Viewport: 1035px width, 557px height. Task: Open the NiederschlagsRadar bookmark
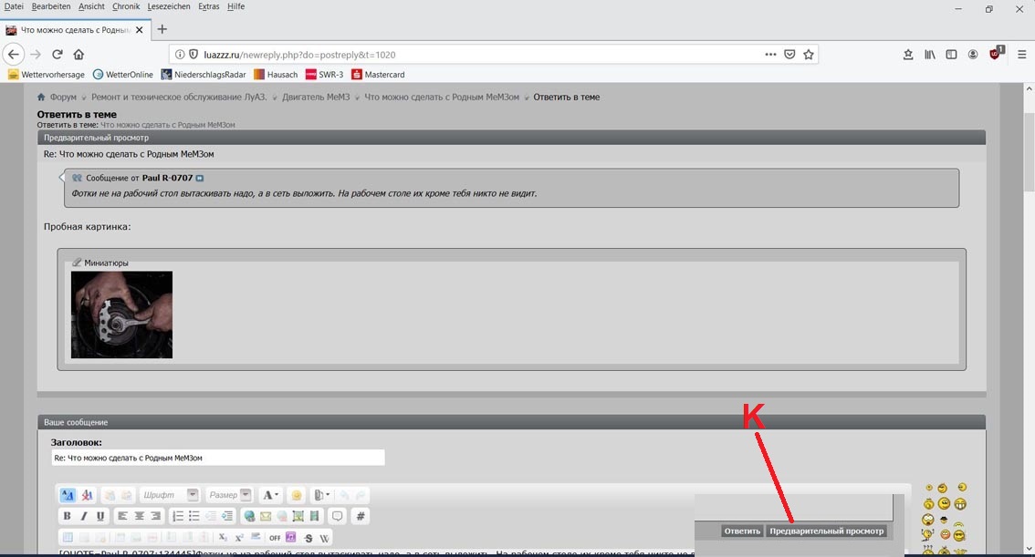[204, 75]
